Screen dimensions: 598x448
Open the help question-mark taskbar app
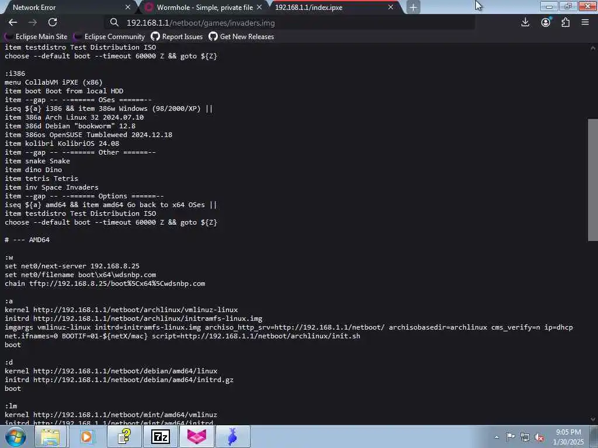pyautogui.click(x=124, y=436)
